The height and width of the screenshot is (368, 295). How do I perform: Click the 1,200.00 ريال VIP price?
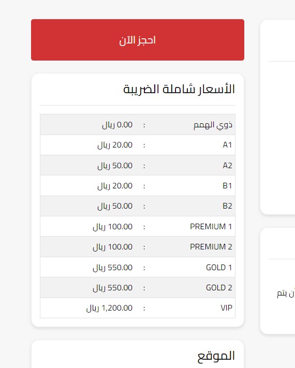(x=109, y=308)
